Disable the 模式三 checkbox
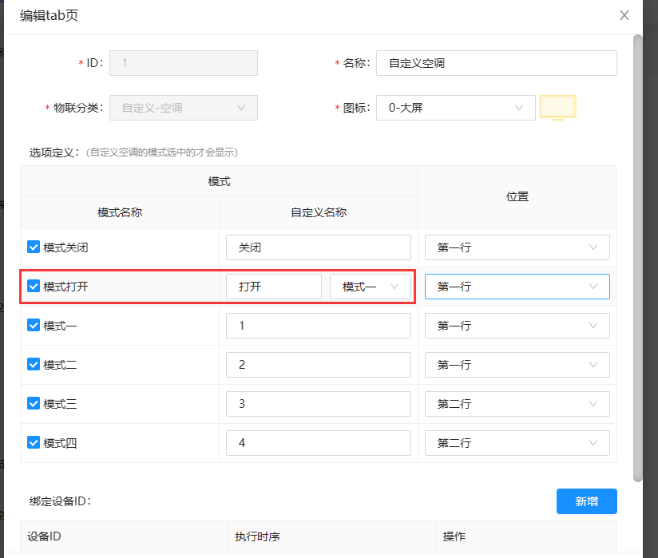 tap(34, 404)
